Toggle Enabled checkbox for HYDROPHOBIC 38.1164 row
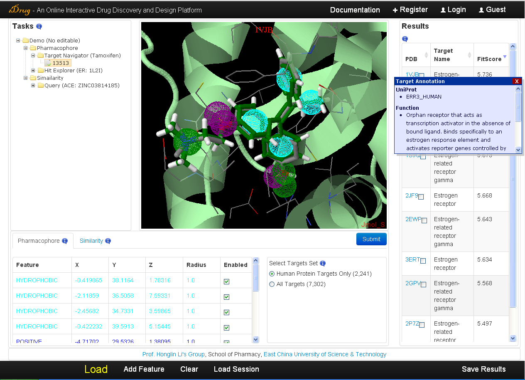 pos(226,281)
